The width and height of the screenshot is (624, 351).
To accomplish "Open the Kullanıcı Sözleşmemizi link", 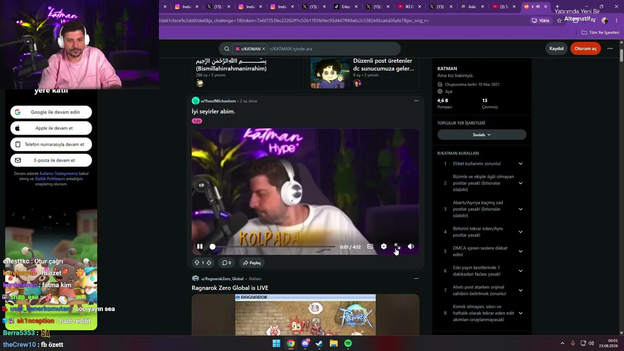I will pyautogui.click(x=59, y=174).
